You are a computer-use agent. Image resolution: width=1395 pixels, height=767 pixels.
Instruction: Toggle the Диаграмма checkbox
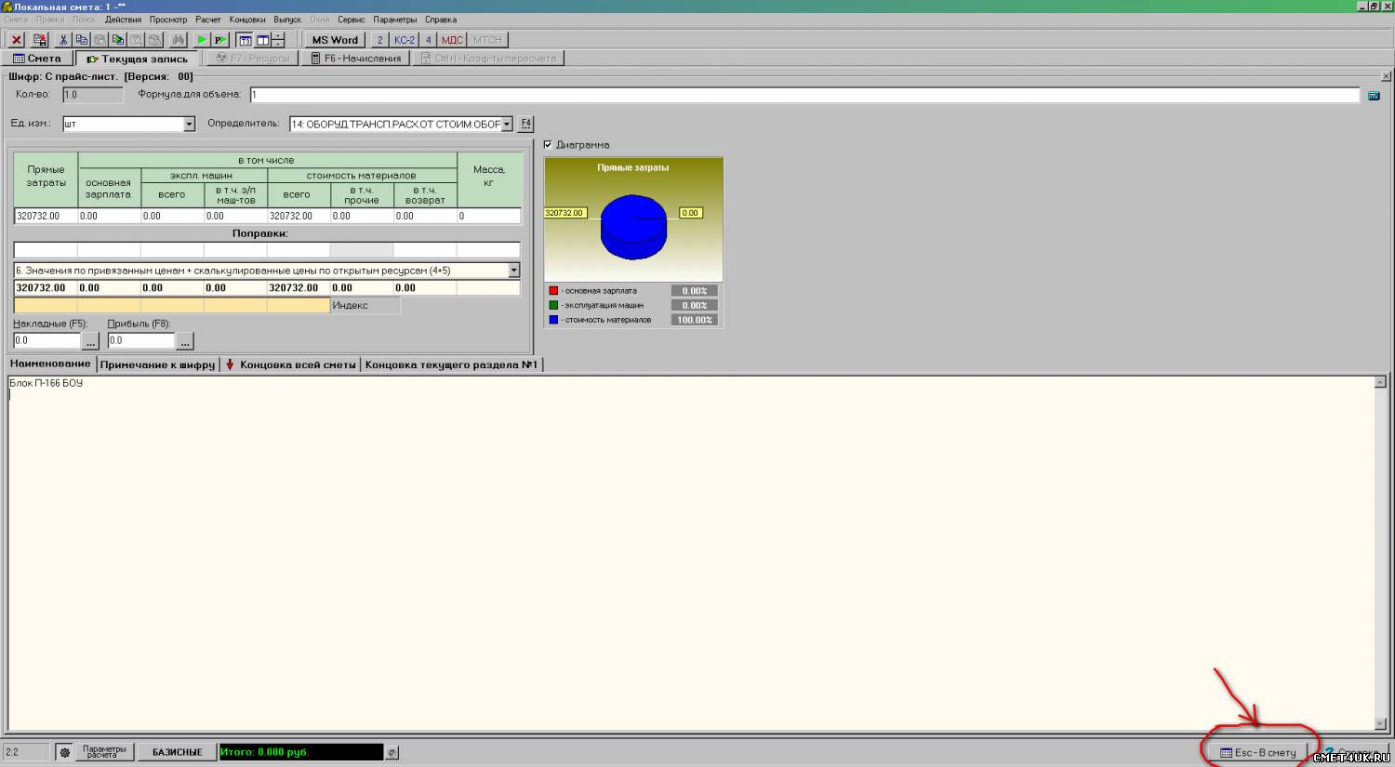coord(548,144)
